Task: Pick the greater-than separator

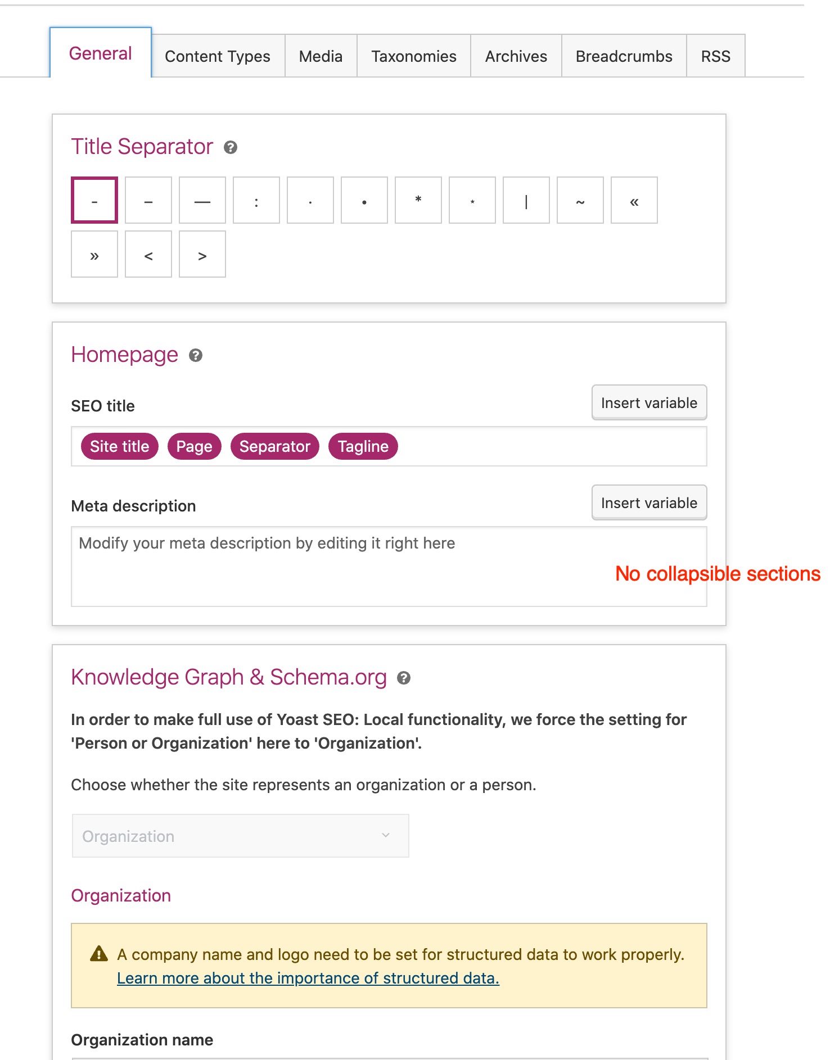Action: click(x=202, y=254)
